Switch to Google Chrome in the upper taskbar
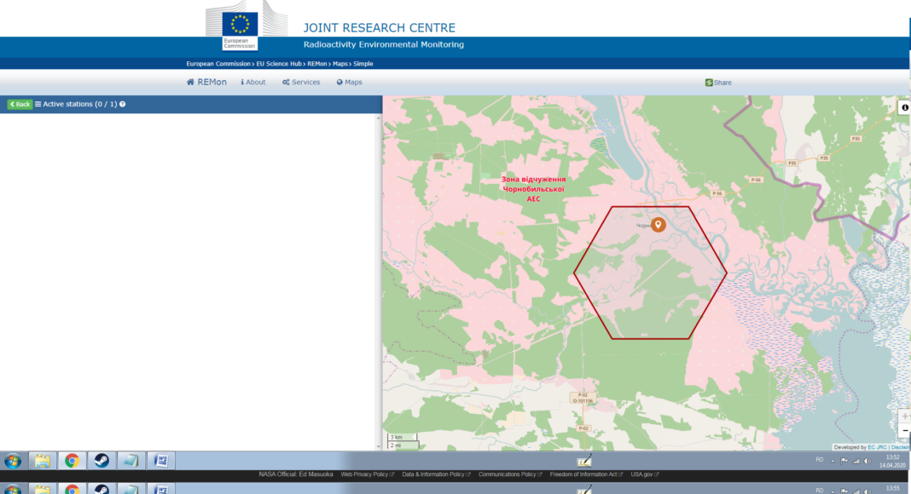 click(72, 461)
